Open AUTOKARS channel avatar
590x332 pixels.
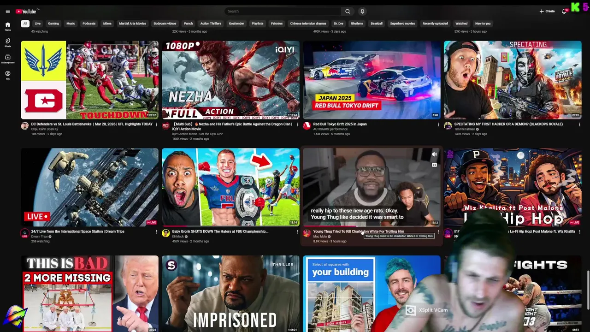(307, 126)
